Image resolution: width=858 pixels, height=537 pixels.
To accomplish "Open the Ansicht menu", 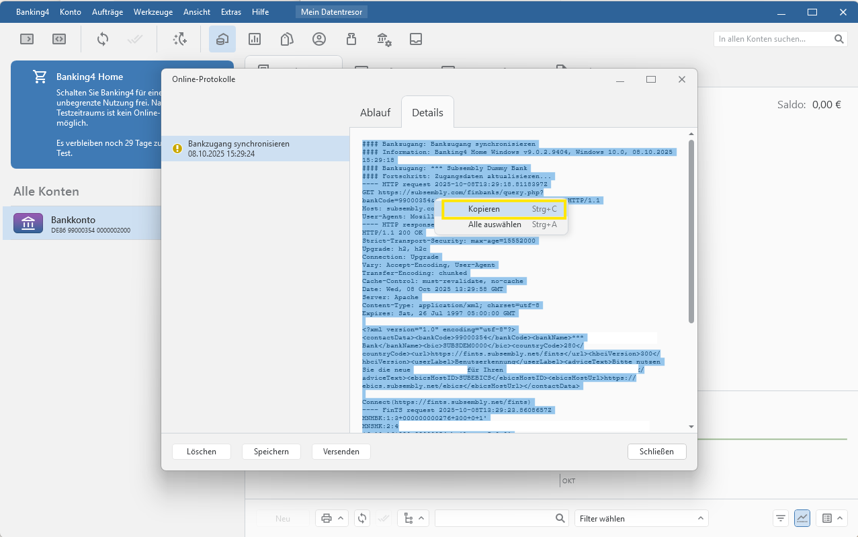I will [196, 12].
